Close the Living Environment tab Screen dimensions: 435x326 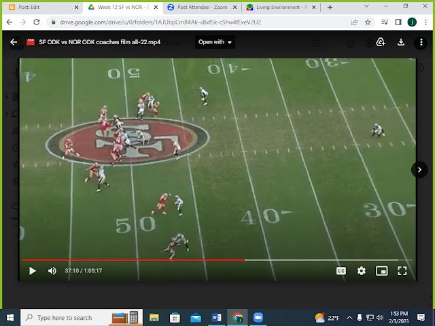tap(314, 7)
